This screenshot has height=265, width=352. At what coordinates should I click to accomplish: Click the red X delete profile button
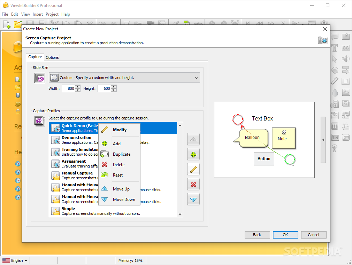[x=193, y=185]
